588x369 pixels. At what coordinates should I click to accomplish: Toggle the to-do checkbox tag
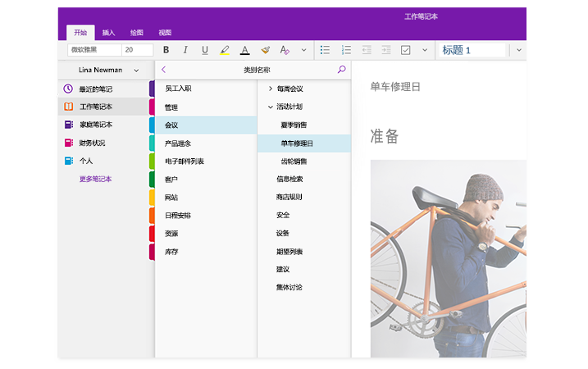[405, 50]
